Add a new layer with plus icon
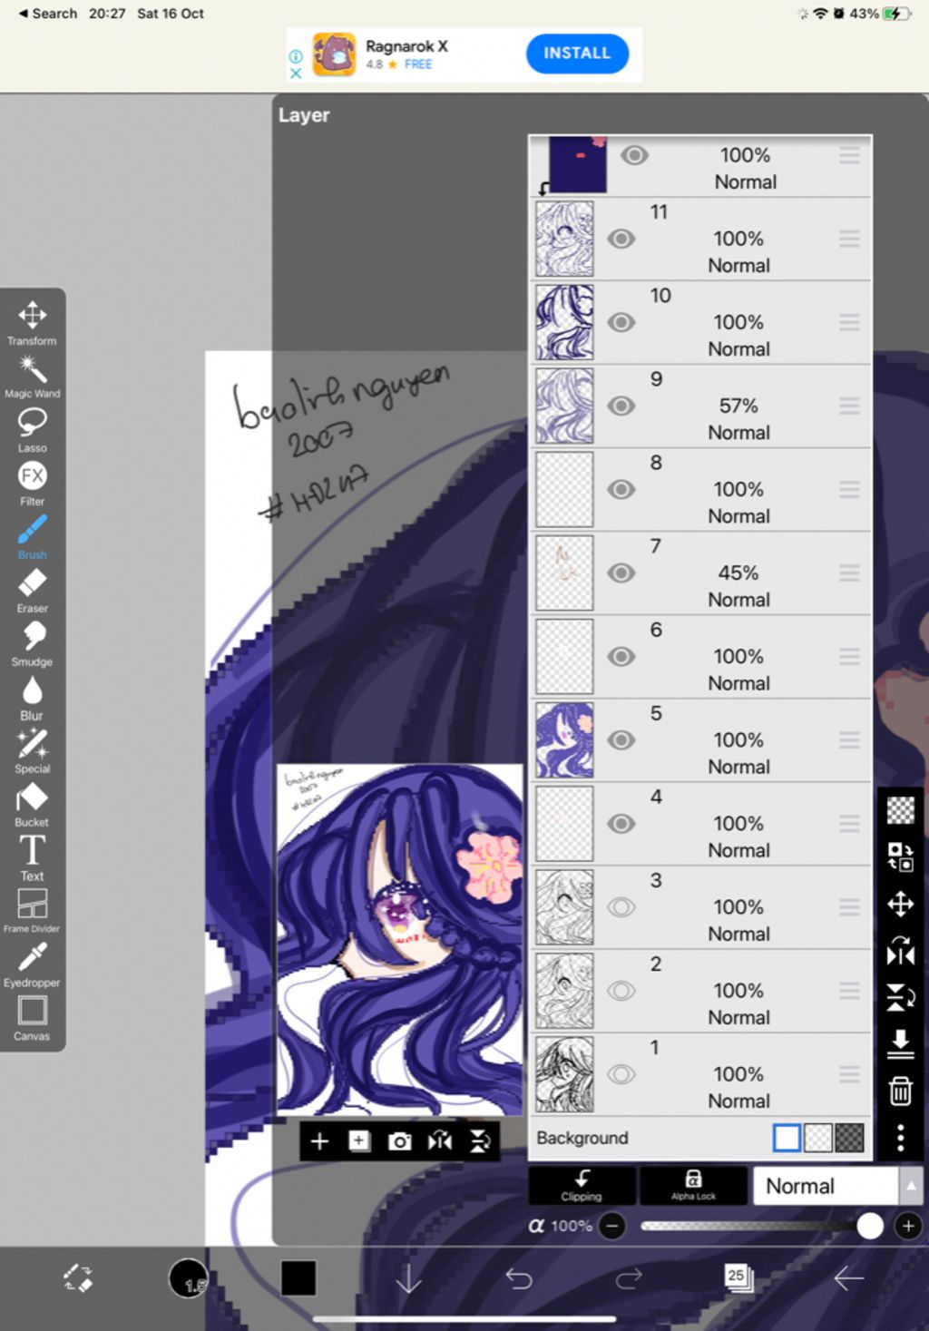The height and width of the screenshot is (1331, 929). 319,1141
